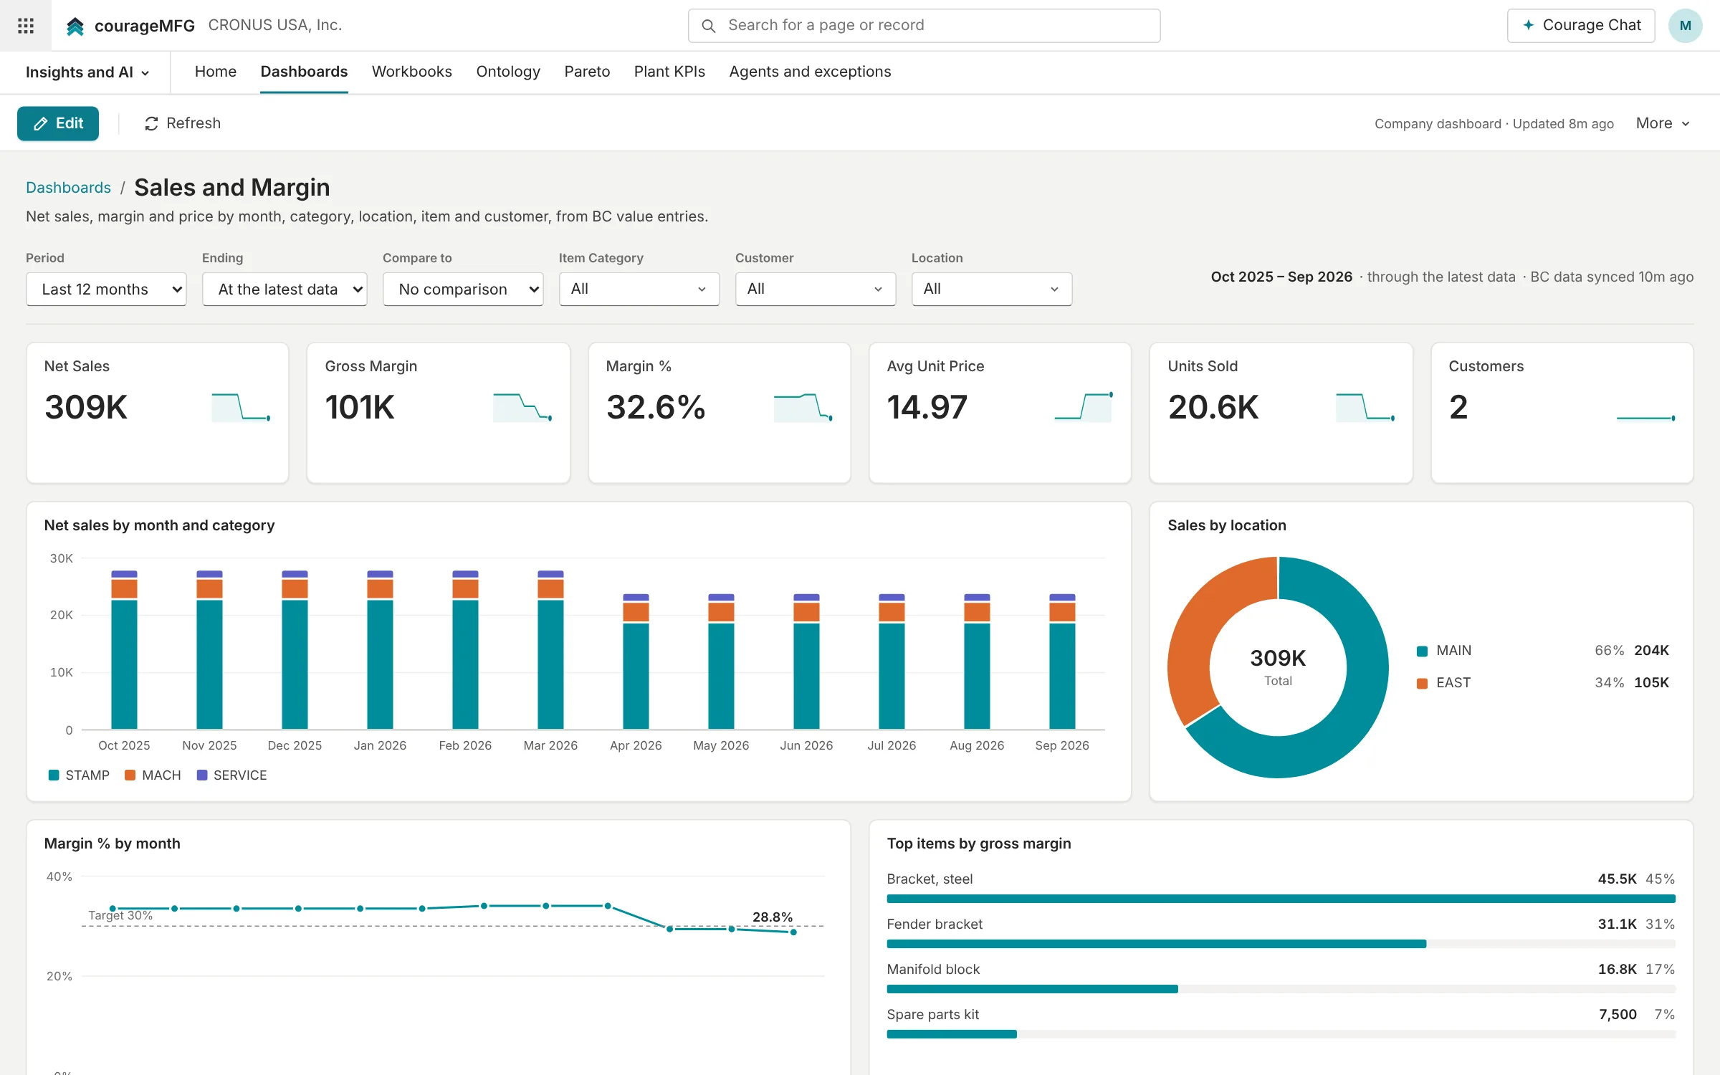
Task: Click the Gross Margin sparkline
Action: pyautogui.click(x=522, y=407)
